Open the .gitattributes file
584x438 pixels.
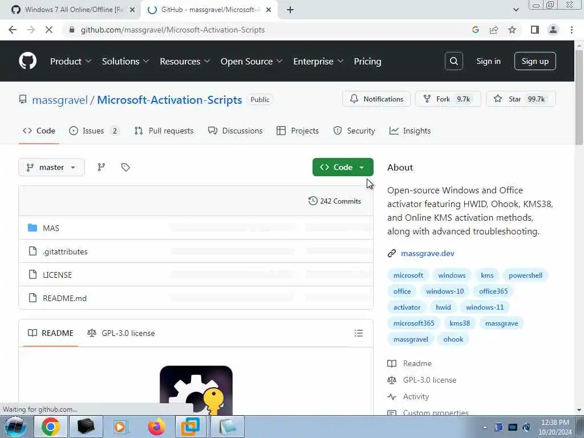[65, 252]
